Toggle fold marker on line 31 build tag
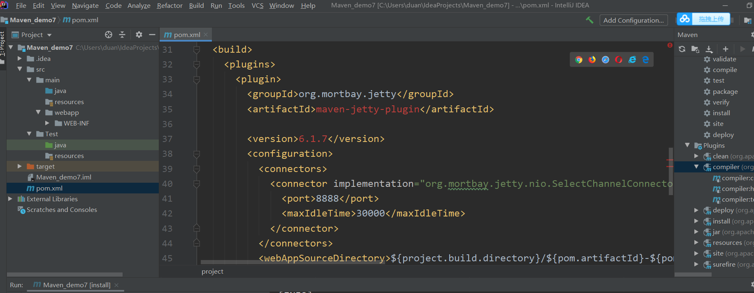Screen dimensions: 754x293 197,49
